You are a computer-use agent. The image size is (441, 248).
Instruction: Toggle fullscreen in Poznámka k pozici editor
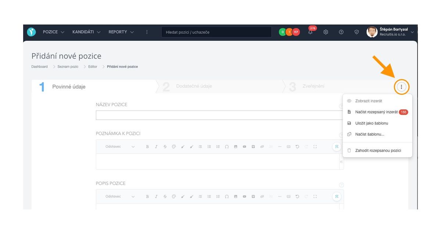(x=315, y=147)
